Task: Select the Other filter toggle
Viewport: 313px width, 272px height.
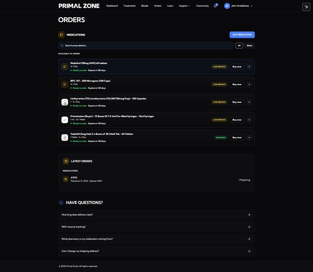Action: click(x=249, y=45)
